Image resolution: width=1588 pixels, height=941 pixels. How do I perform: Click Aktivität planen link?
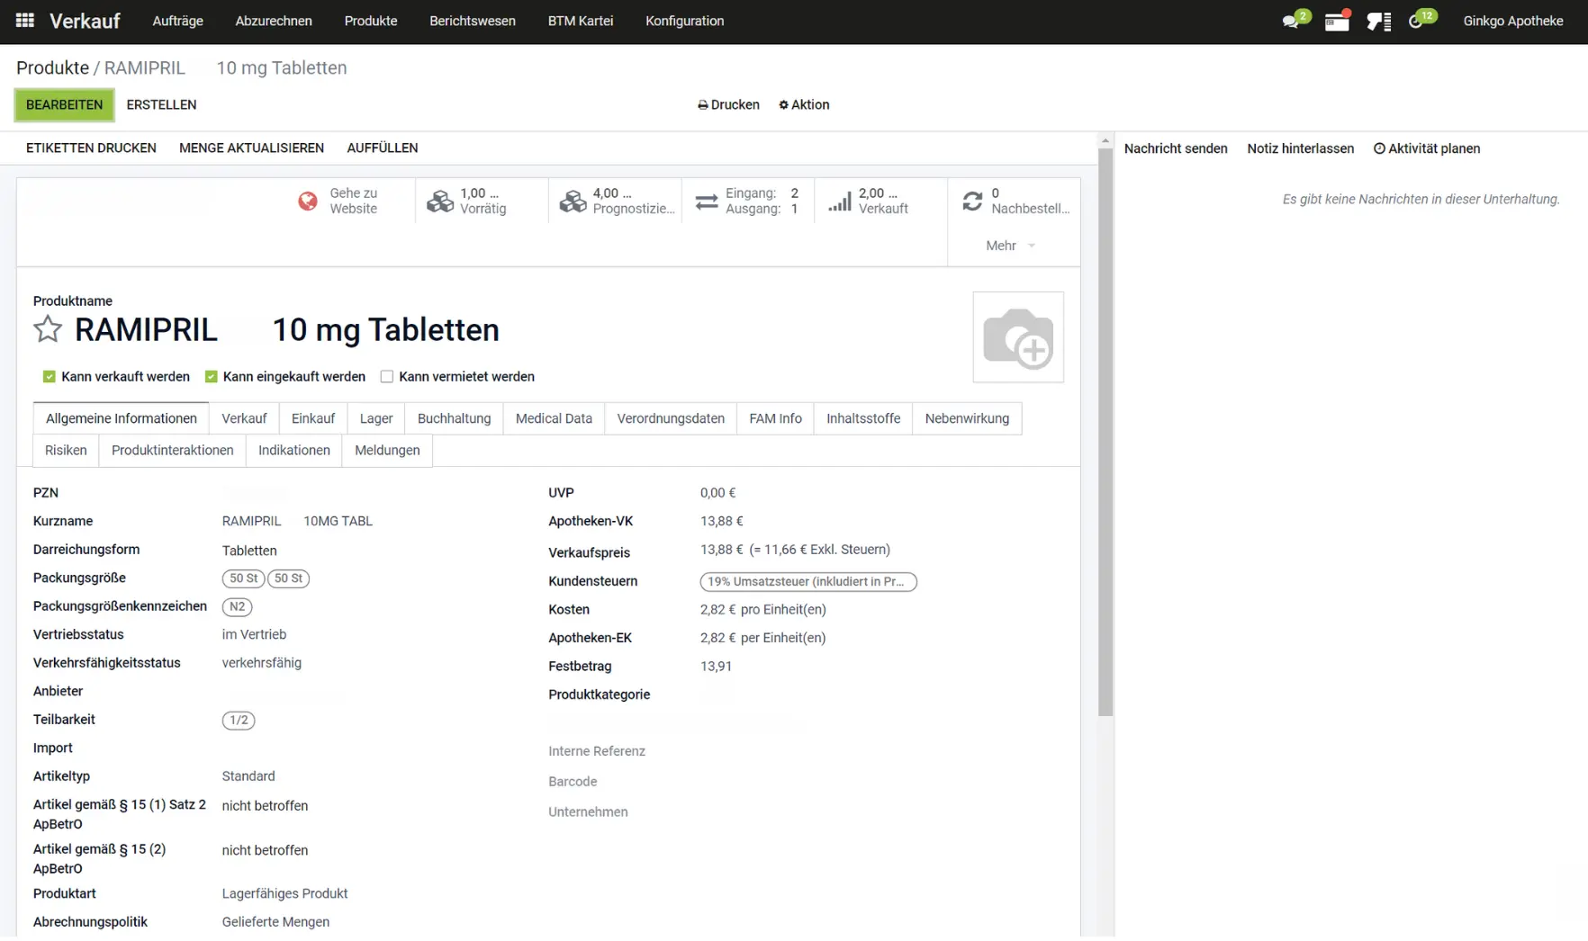1427,148
